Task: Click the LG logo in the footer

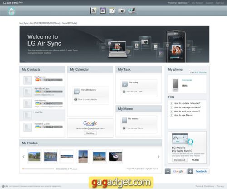Action: 5,186
